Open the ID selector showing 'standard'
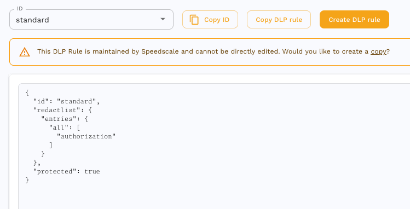The image size is (410, 209). 91,20
